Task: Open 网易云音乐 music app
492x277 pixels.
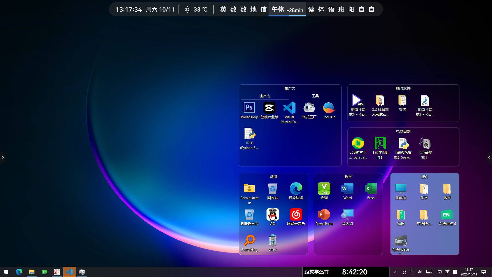Action: (x=296, y=215)
